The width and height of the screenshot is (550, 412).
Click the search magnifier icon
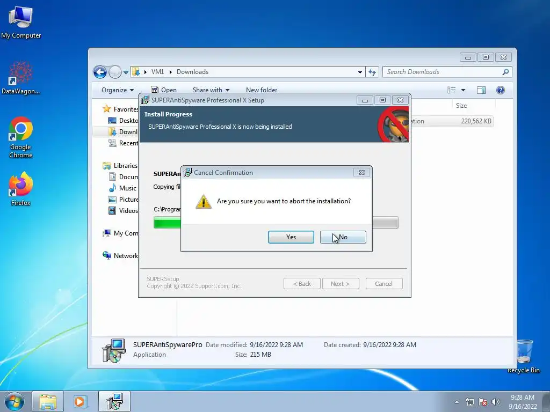[505, 72]
